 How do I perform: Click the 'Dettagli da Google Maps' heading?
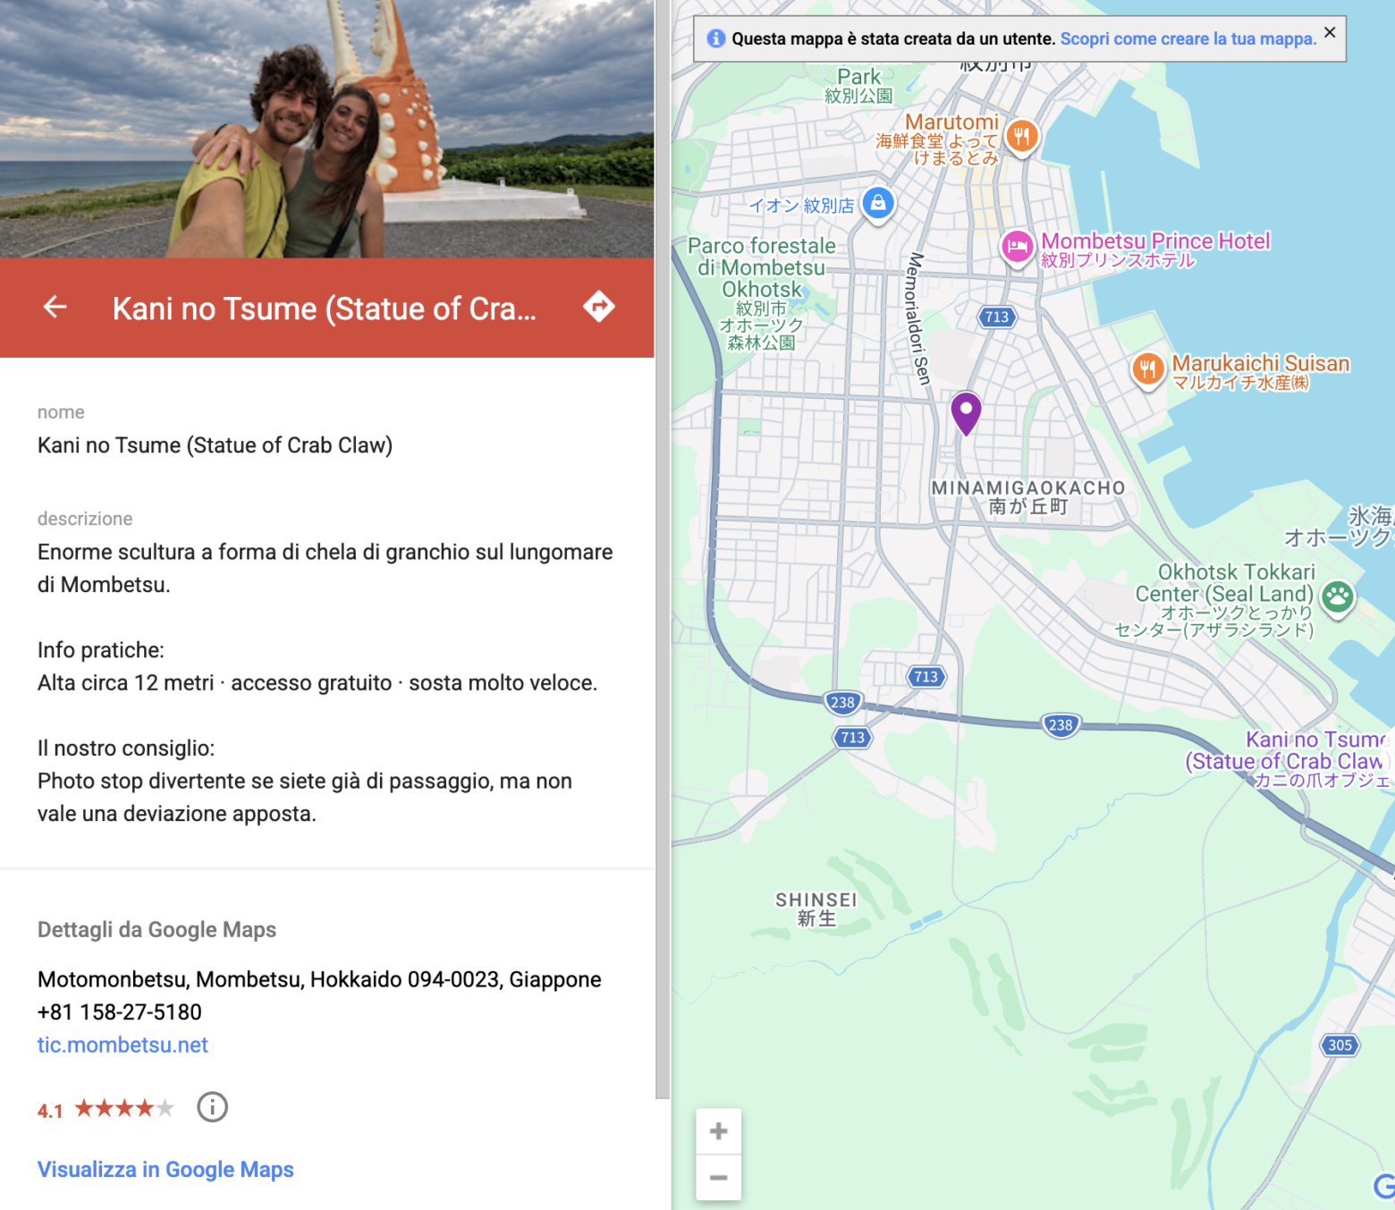coord(156,929)
